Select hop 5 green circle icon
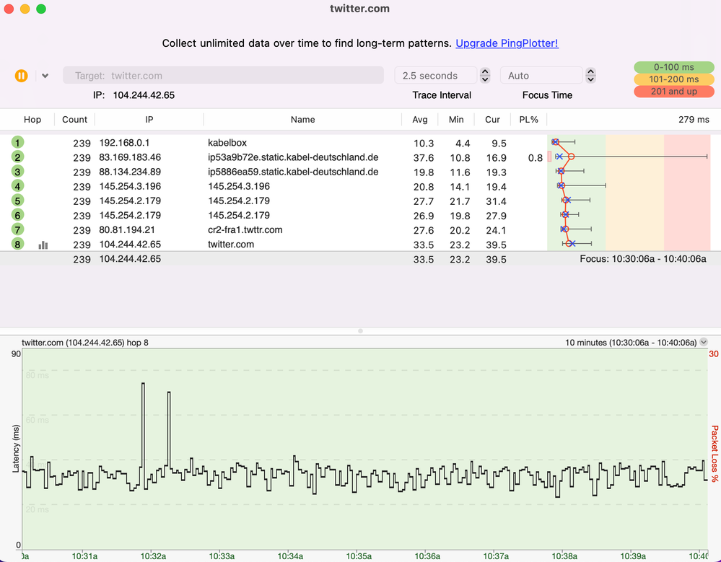721x562 pixels. pyautogui.click(x=17, y=201)
